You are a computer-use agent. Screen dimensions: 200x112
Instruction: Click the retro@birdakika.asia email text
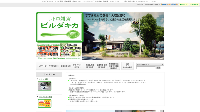[x=78, y=84]
